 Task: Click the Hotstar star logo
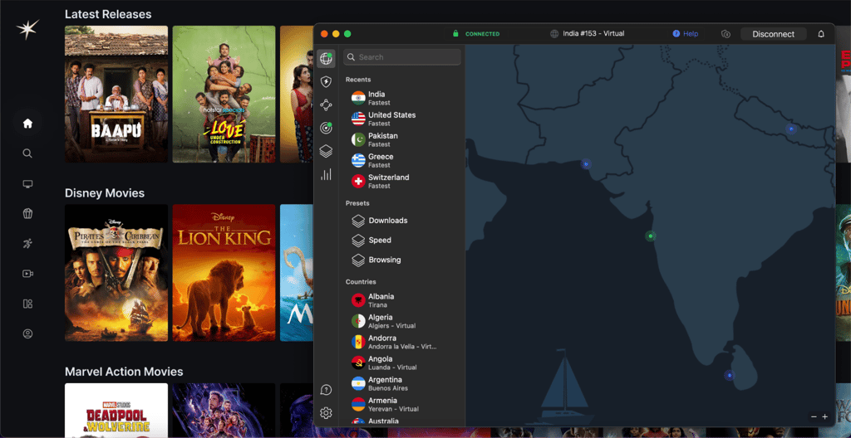[x=27, y=29]
